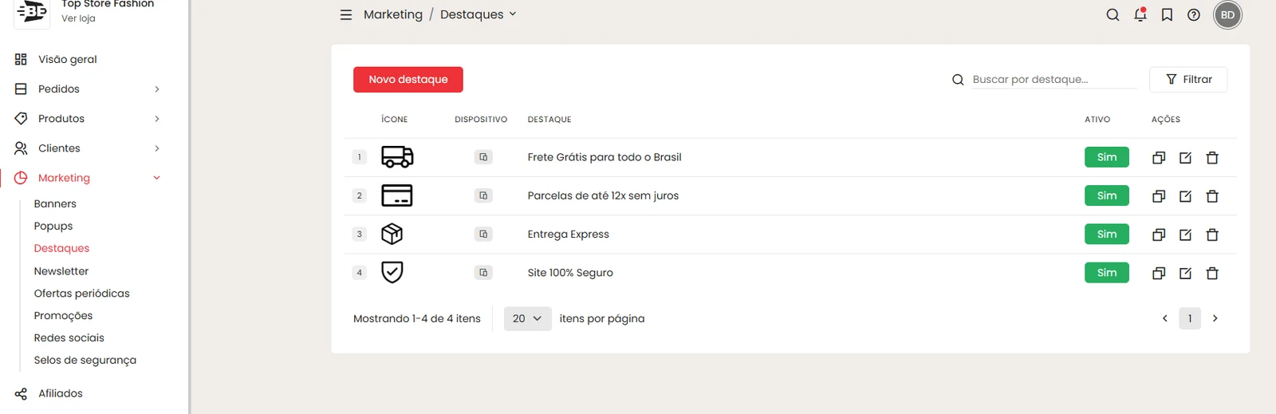This screenshot has width=1276, height=414.
Task: Go to the next page arrow
Action: tap(1215, 318)
